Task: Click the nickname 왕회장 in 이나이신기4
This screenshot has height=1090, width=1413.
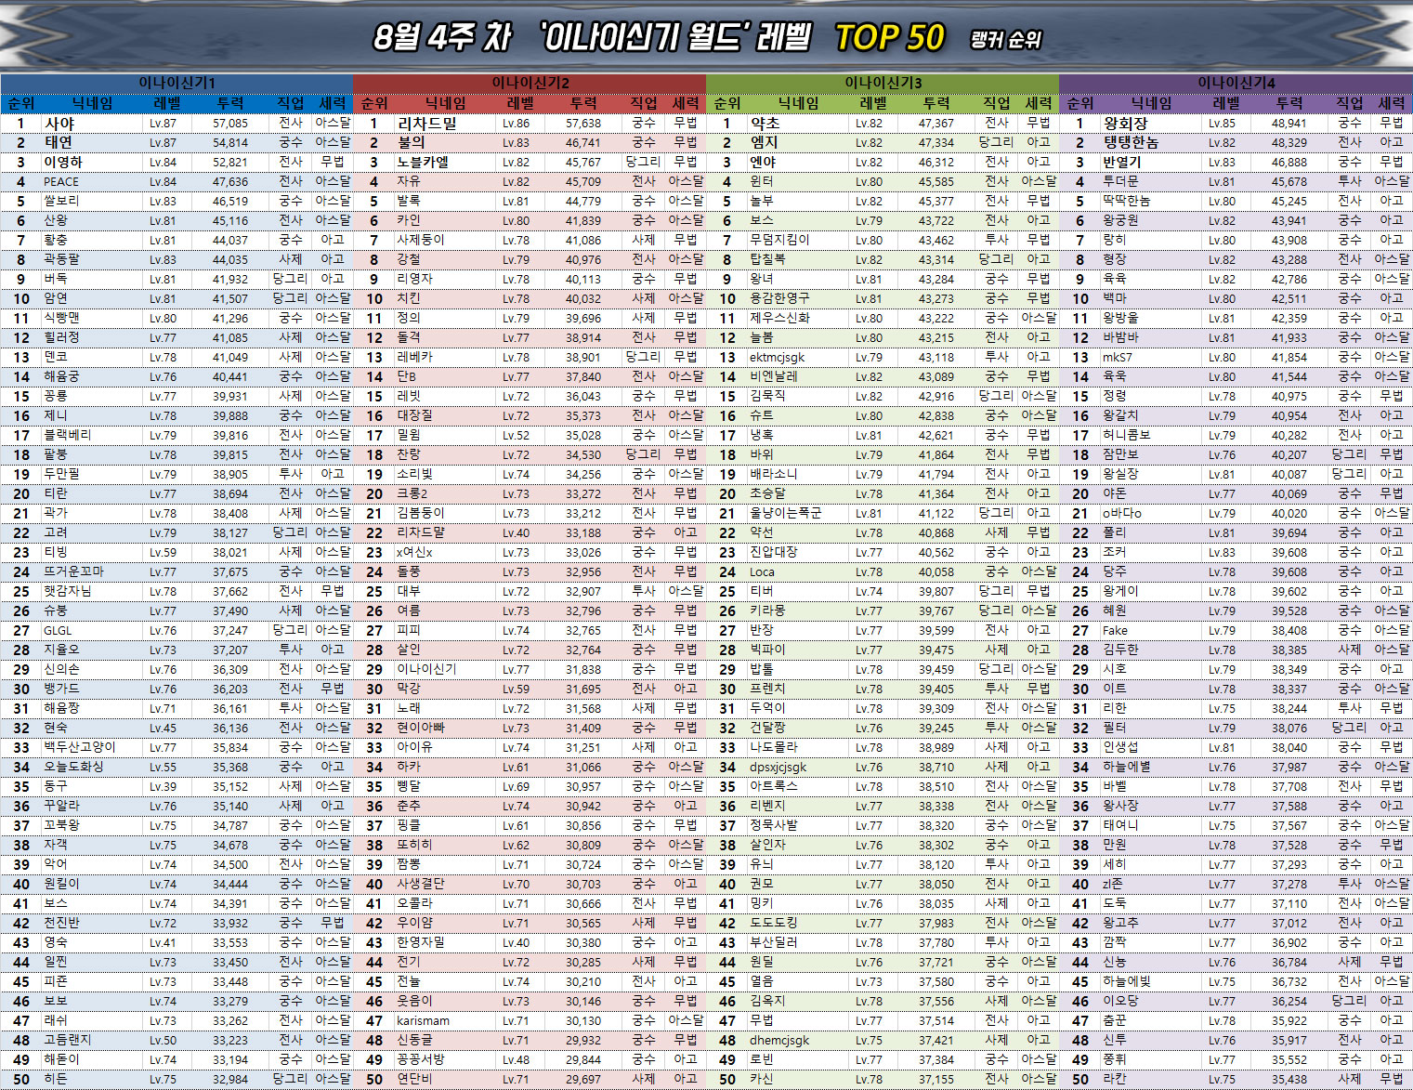Action: (x=1124, y=123)
